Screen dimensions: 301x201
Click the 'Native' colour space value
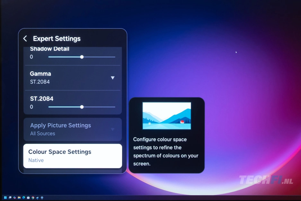pos(36,160)
